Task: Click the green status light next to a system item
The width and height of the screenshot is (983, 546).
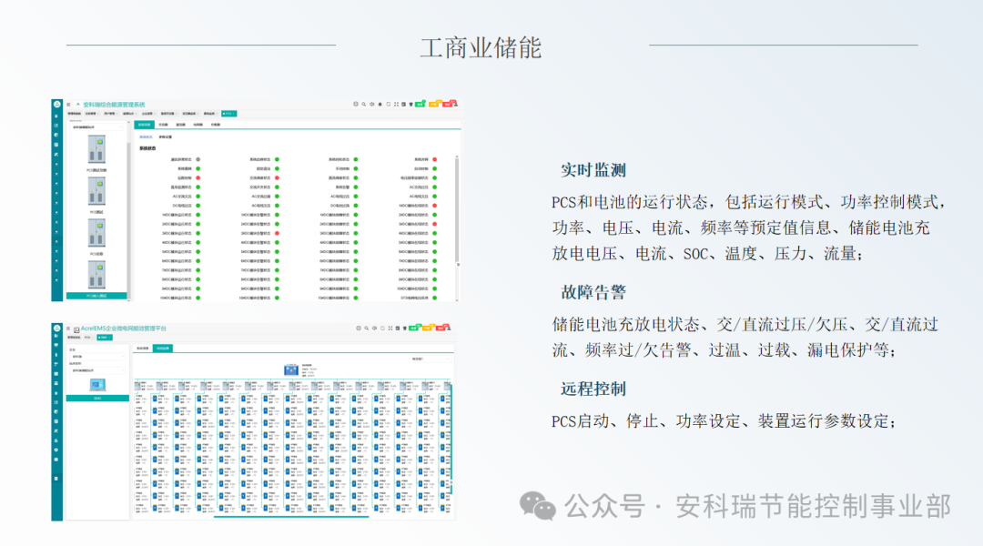Action: pos(198,168)
